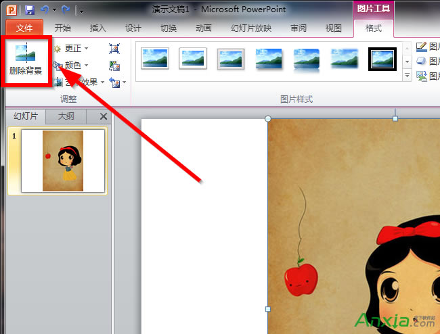The width and height of the screenshot is (440, 334).
Task: Click the picture's left-middle resize handle
Action: [268, 309]
